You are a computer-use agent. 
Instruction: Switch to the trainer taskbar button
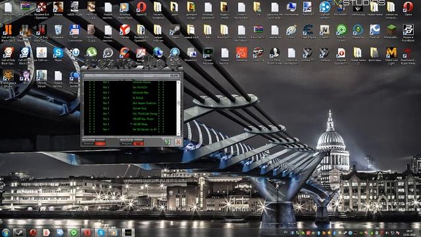point(128,232)
